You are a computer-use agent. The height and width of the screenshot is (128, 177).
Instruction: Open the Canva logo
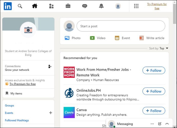69,112
